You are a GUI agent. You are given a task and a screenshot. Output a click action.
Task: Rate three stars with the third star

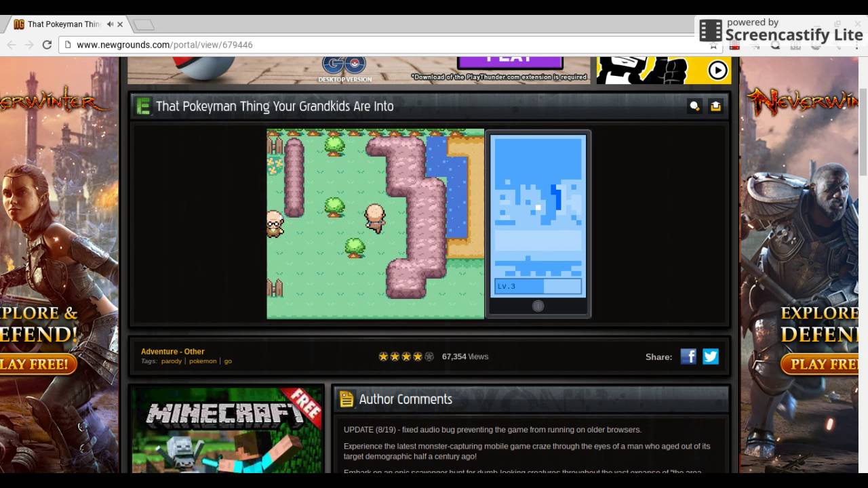(x=406, y=357)
